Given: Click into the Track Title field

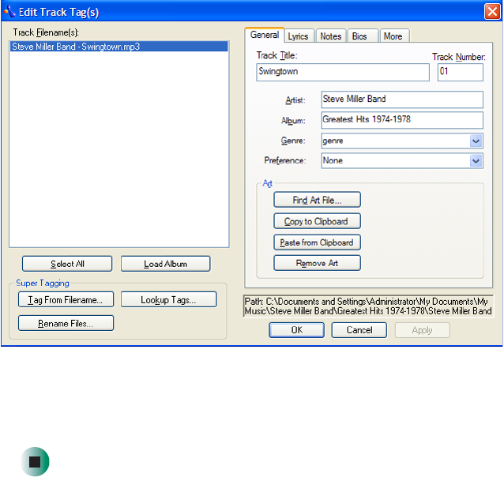Looking at the screenshot, I should [343, 72].
